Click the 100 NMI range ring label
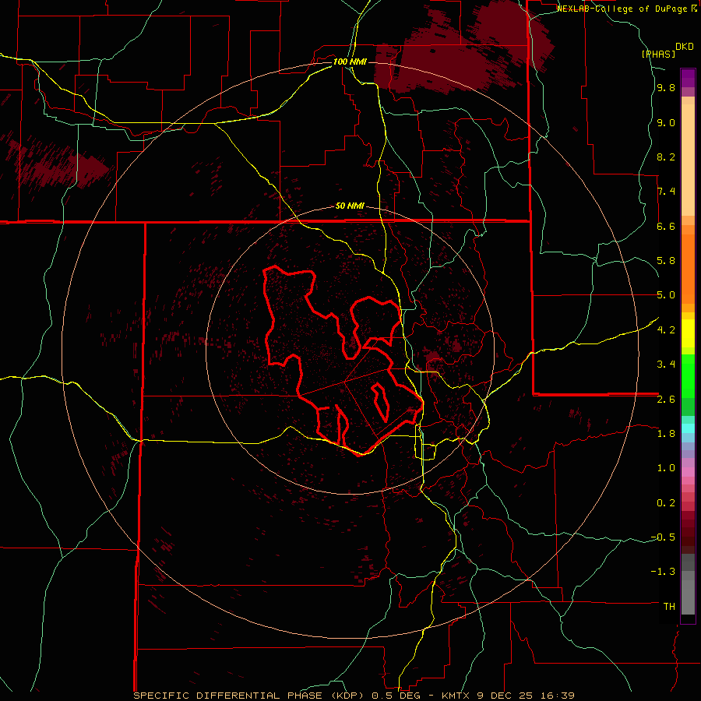This screenshot has height=701, width=701. [x=350, y=62]
